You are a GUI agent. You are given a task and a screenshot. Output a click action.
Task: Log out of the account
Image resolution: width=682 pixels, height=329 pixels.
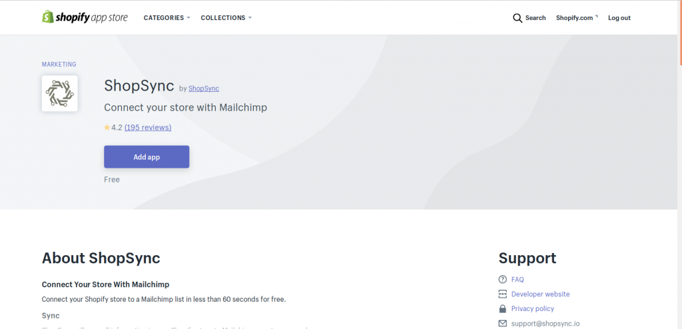pos(619,18)
